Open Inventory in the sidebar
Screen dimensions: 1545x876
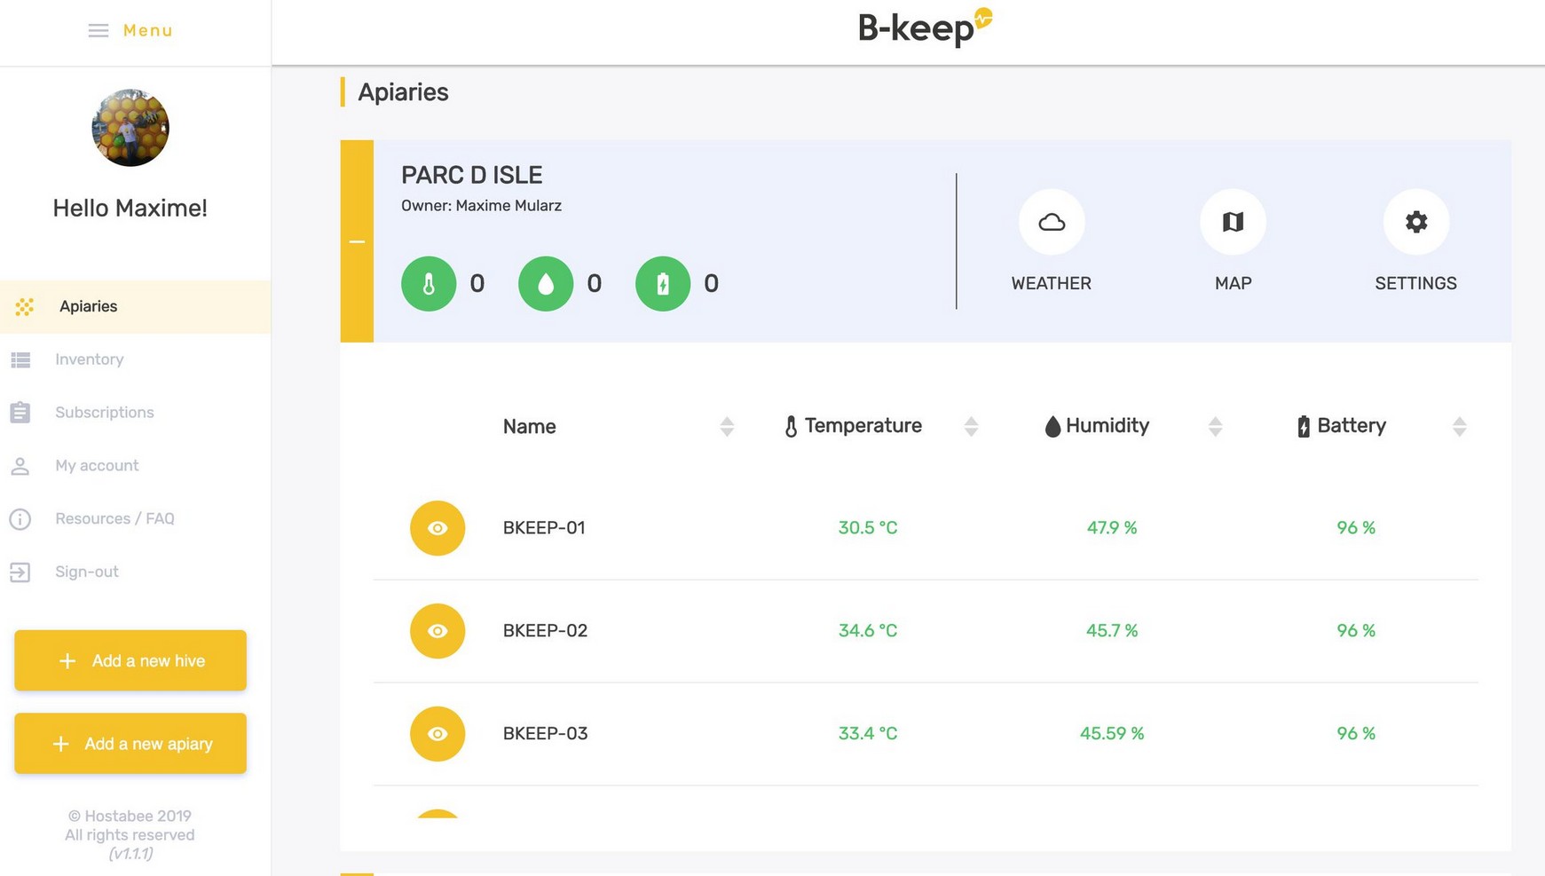(x=89, y=359)
